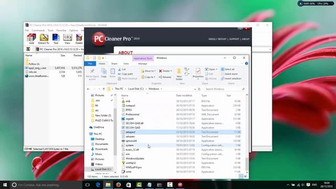Screen dimensions: 336x189
Task: Open the Open button dropdown in ribbon
Action: tap(217, 69)
